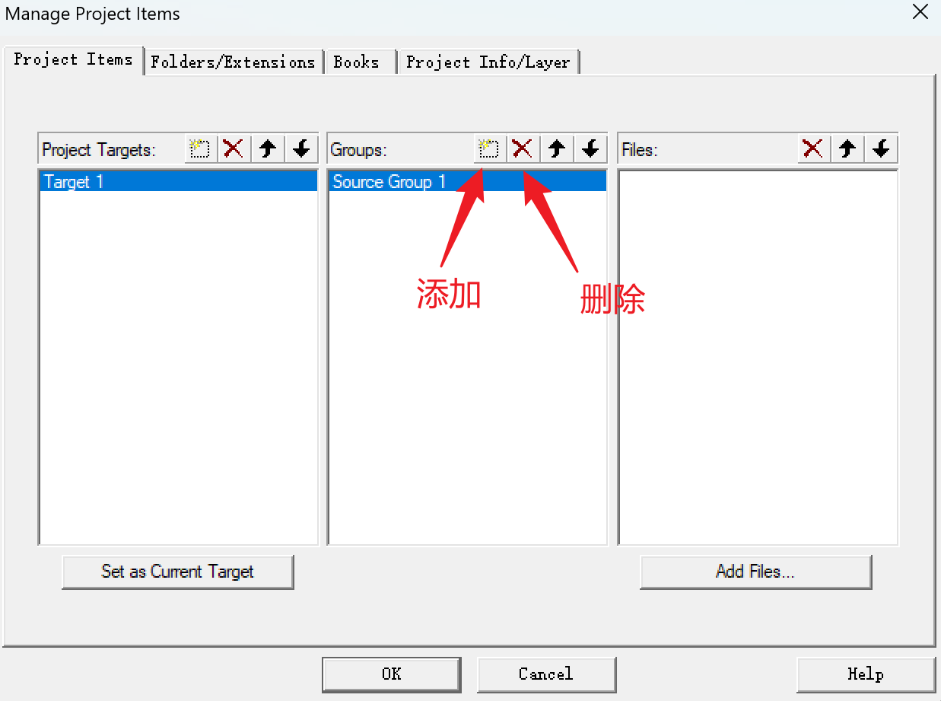Click the Add Files... button
This screenshot has height=701, width=941.
pyautogui.click(x=755, y=572)
